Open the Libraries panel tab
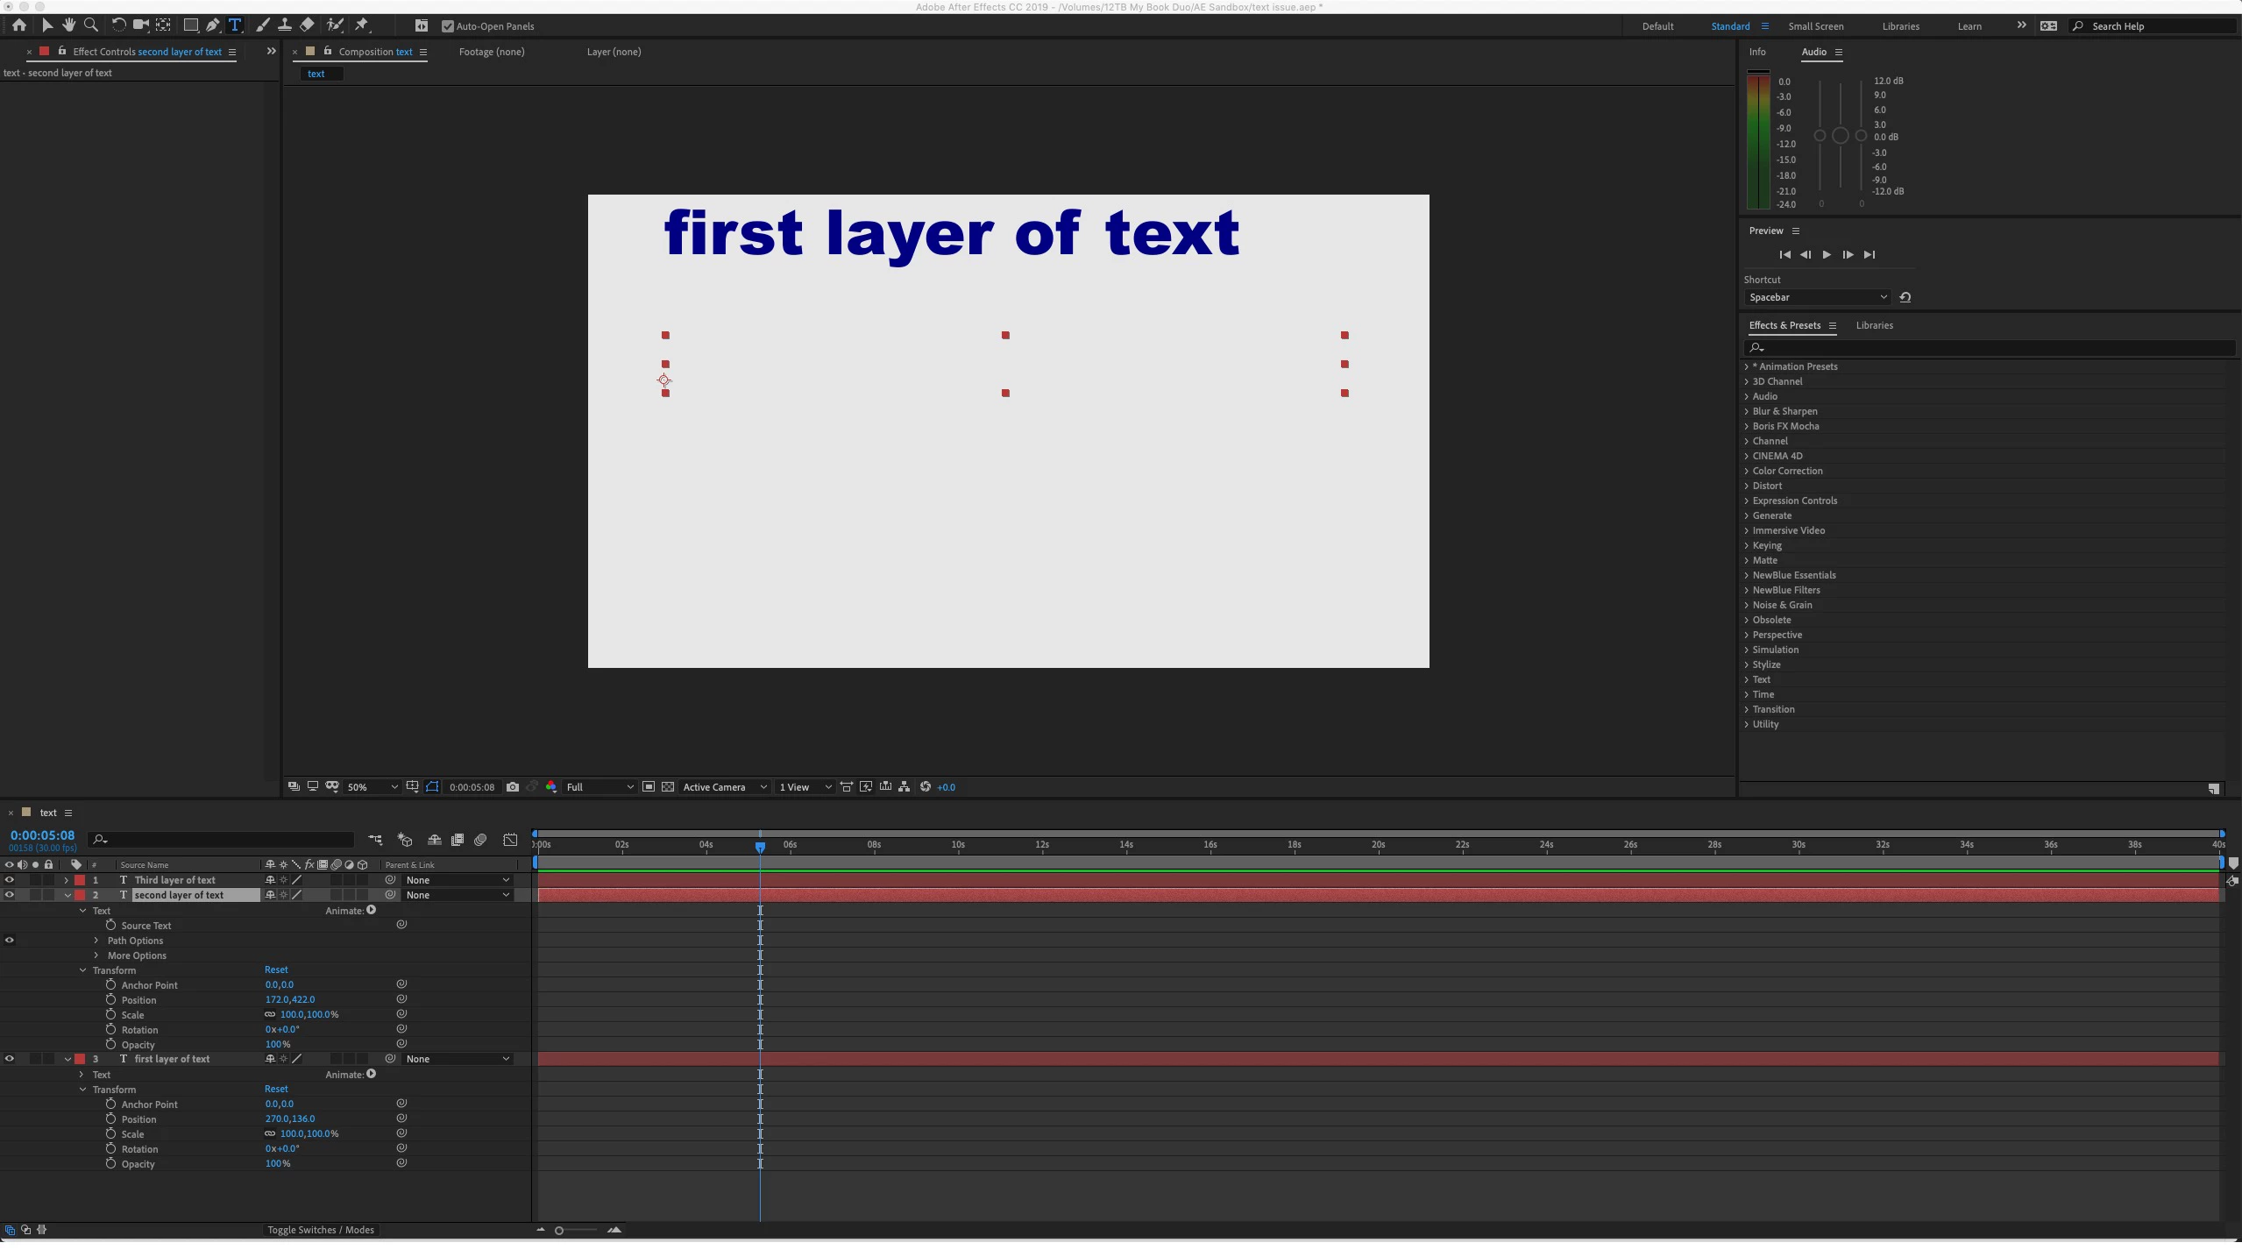 (x=1874, y=325)
